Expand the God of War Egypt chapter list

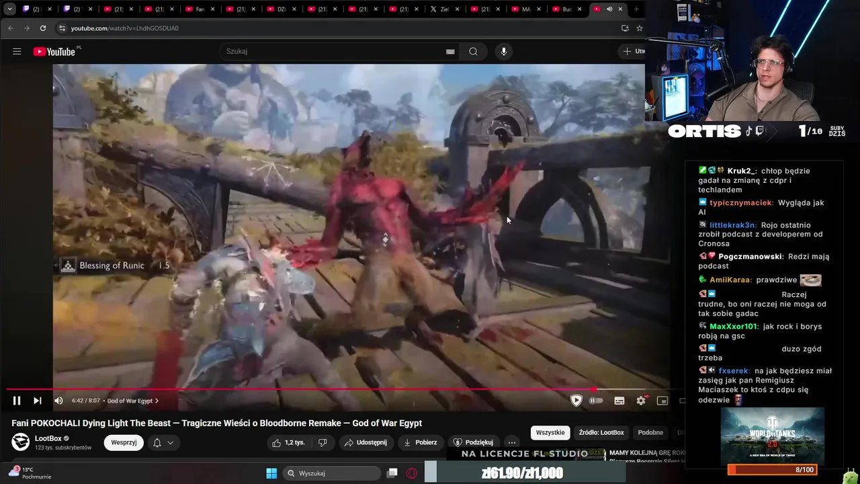pos(133,401)
